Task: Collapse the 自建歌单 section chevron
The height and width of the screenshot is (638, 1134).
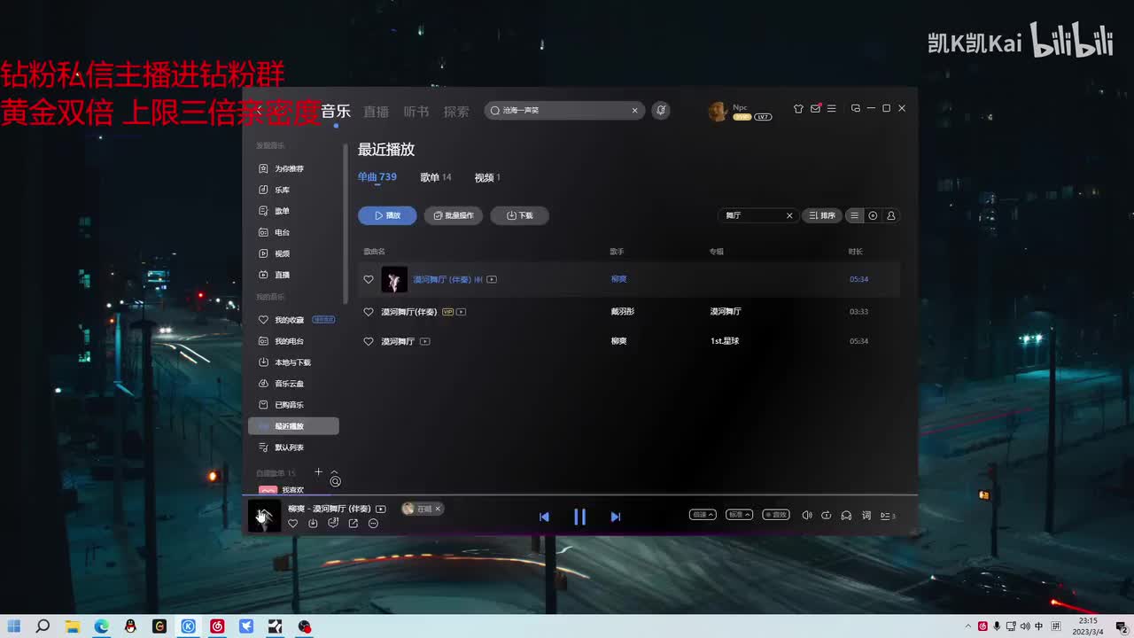Action: [334, 472]
